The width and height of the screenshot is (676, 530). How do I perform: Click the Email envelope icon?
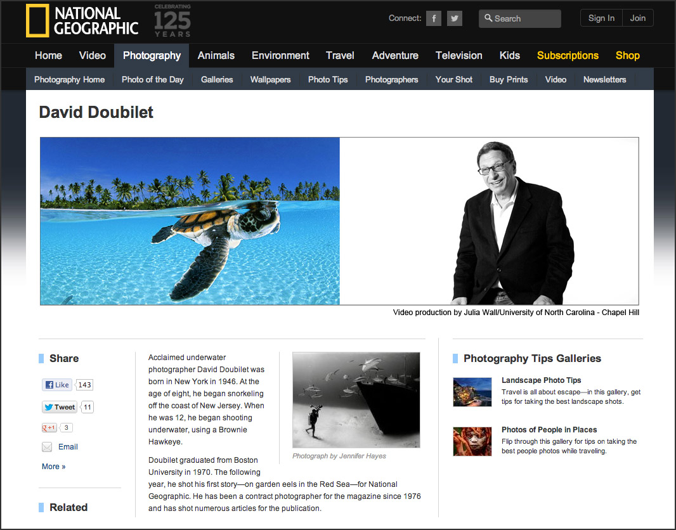46,447
